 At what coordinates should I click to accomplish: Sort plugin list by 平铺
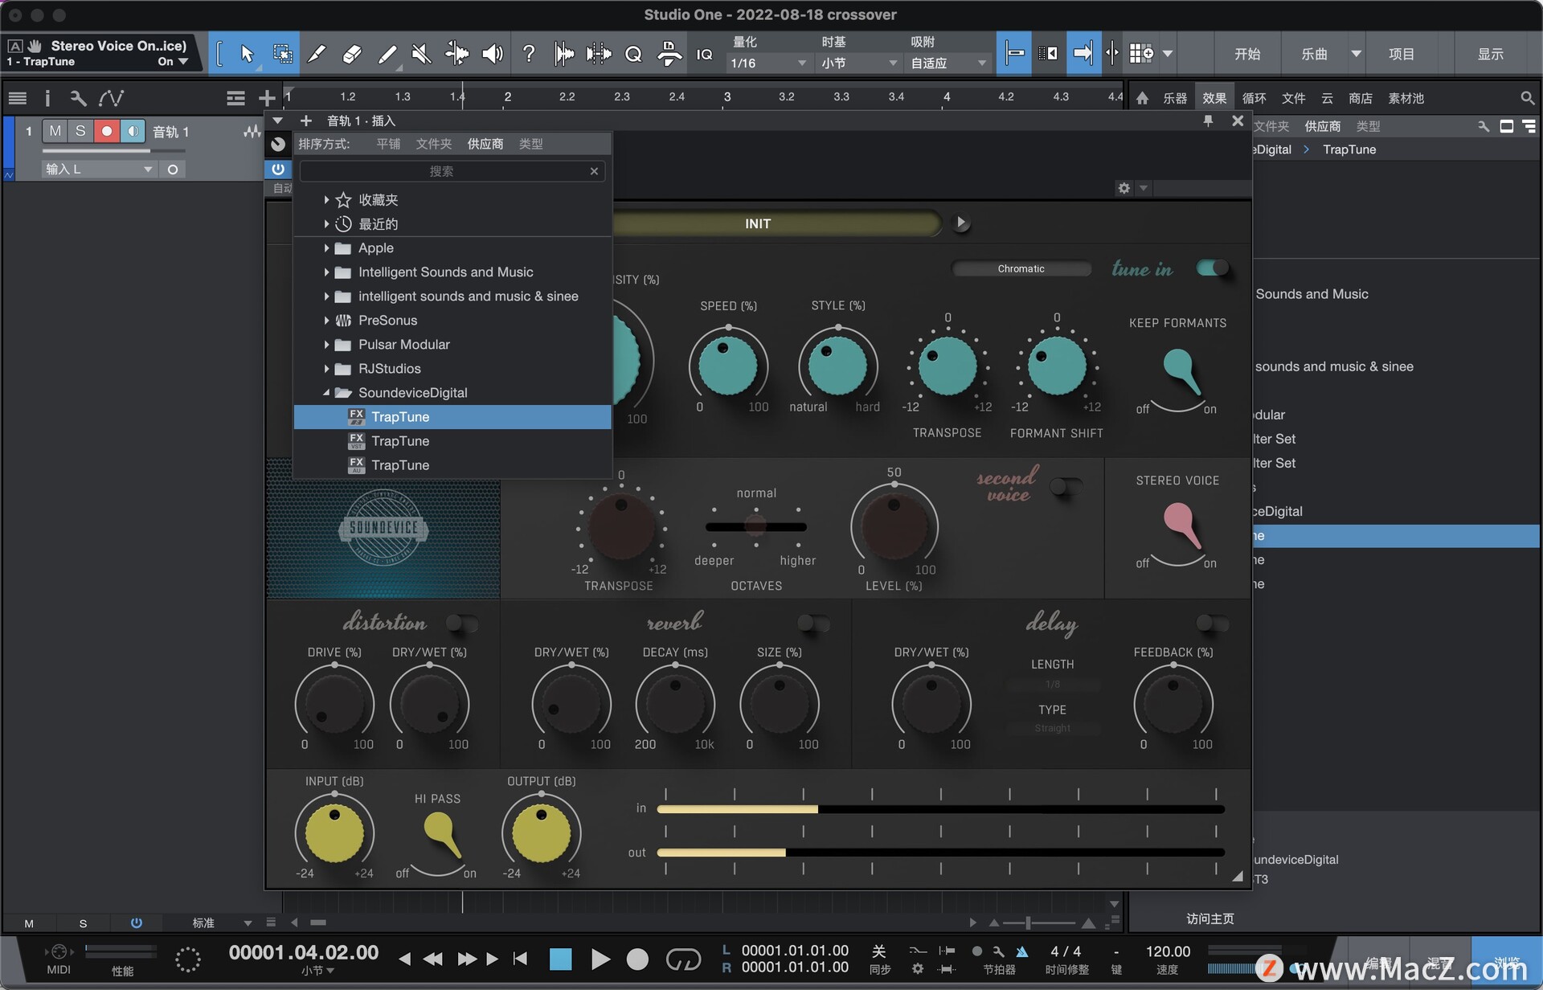click(x=388, y=144)
